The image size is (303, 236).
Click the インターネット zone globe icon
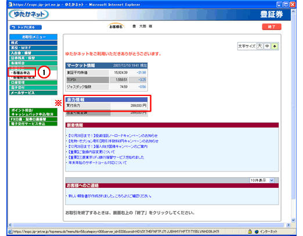pos(257,231)
